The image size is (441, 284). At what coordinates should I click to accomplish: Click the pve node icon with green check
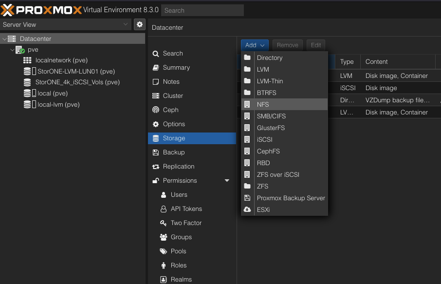(20, 50)
